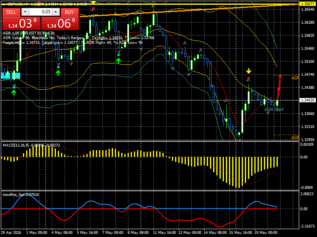Click the lower red square on projection line
The height and width of the screenshot is (237, 317).
point(279,89)
